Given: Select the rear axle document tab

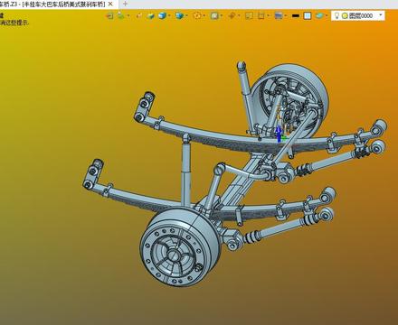Looking at the screenshot, I should (52, 5).
